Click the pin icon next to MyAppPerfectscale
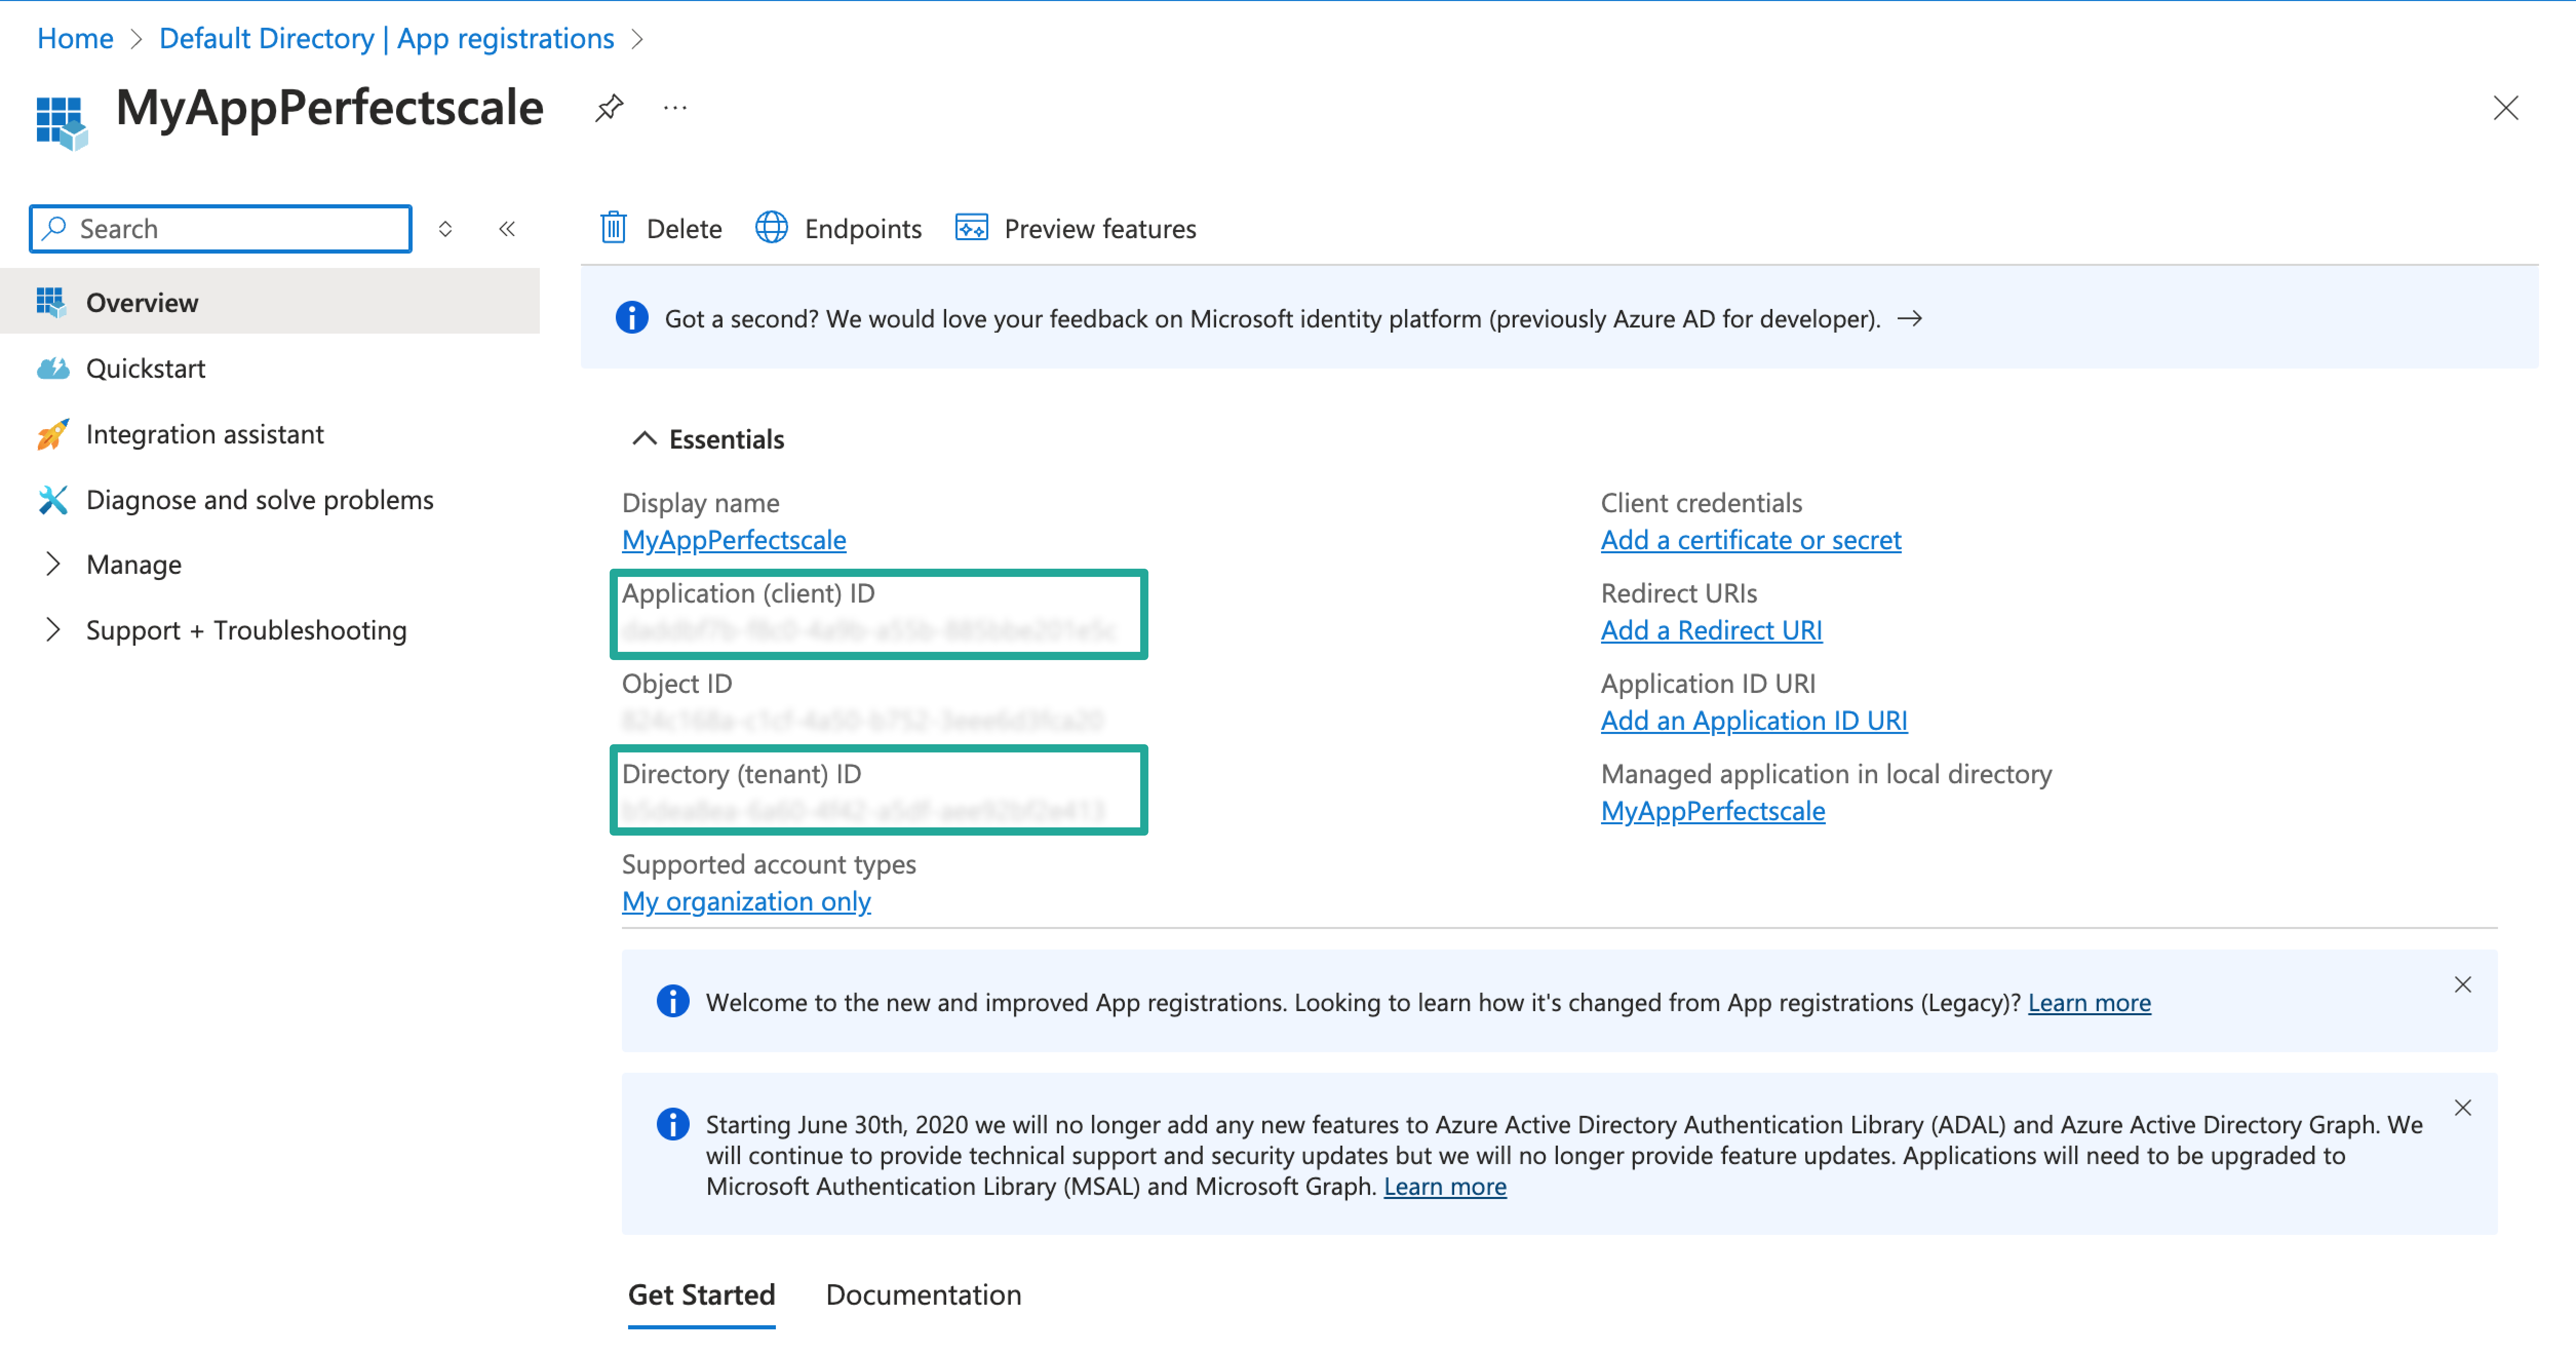 (x=609, y=107)
